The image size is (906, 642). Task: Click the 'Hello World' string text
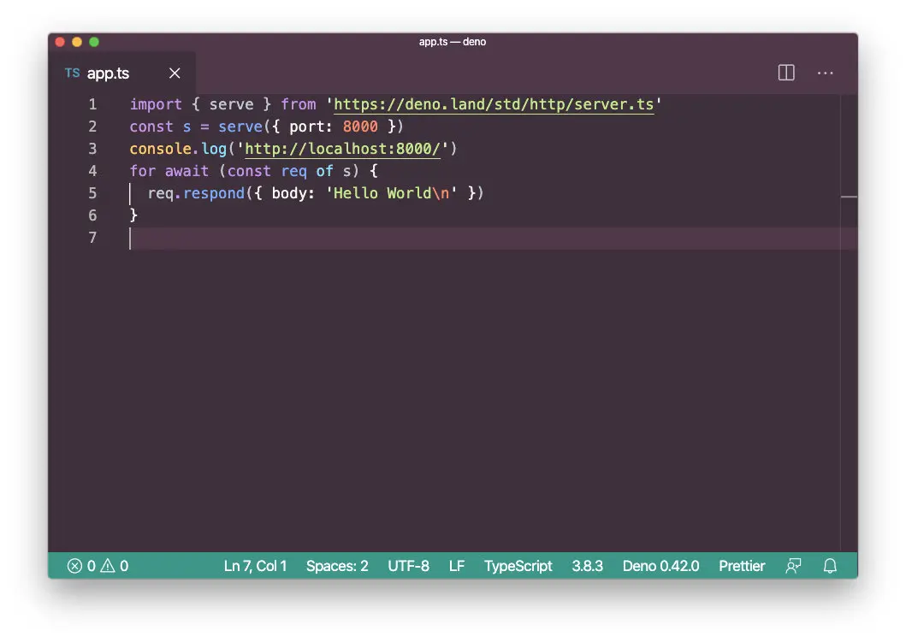(382, 193)
